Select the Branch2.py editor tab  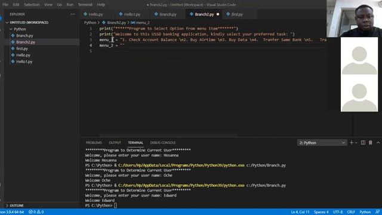pos(204,14)
